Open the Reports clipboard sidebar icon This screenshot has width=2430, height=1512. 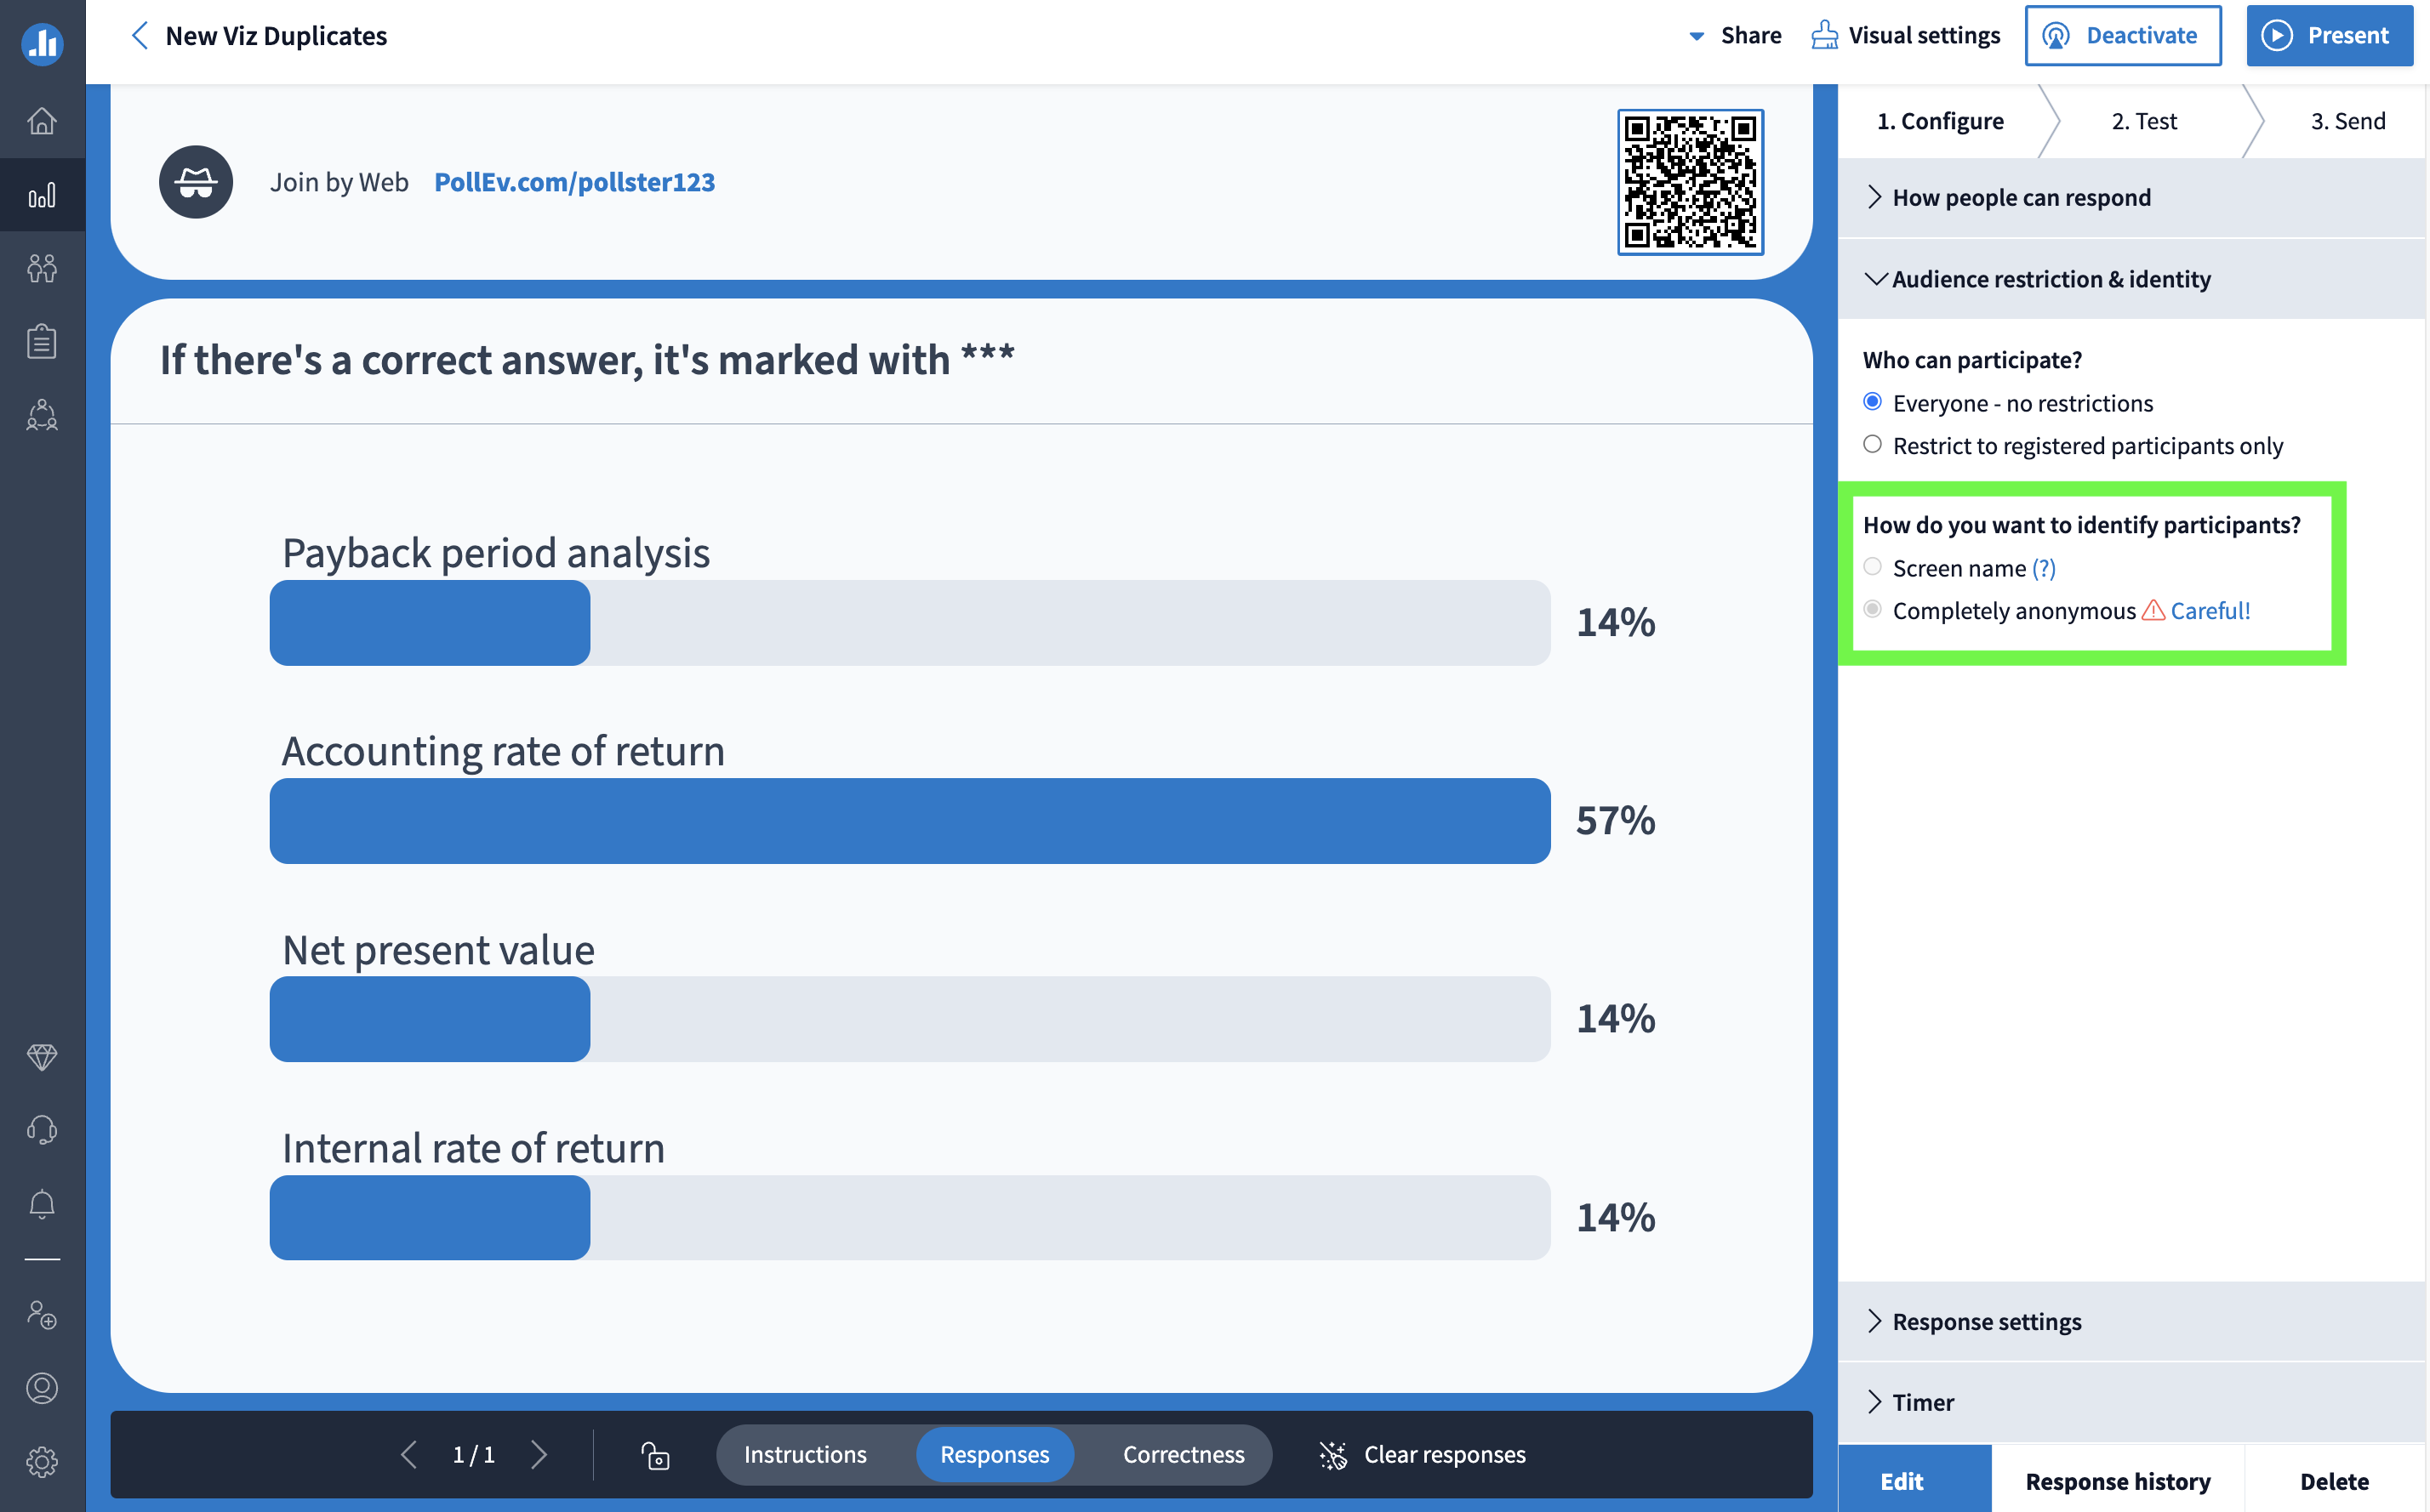[42, 341]
